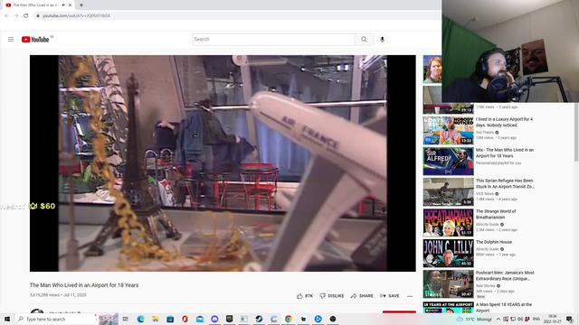Open the Mail app from the taskbar
579x325 pixels.
click(x=200, y=319)
